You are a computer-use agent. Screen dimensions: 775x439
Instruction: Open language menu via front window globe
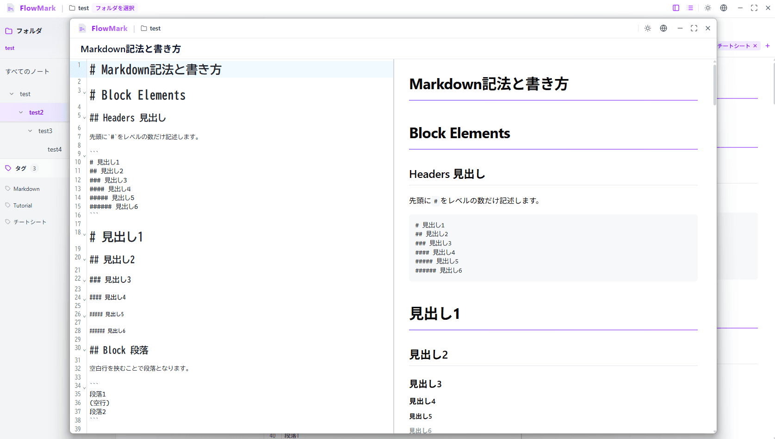tap(663, 28)
